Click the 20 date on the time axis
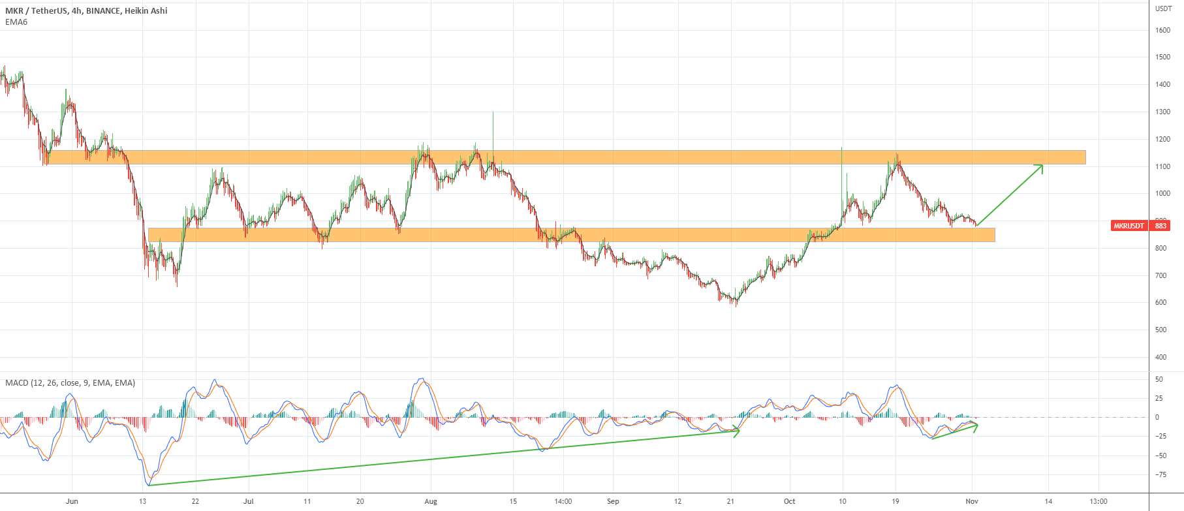The image size is (1184, 511). 360,501
